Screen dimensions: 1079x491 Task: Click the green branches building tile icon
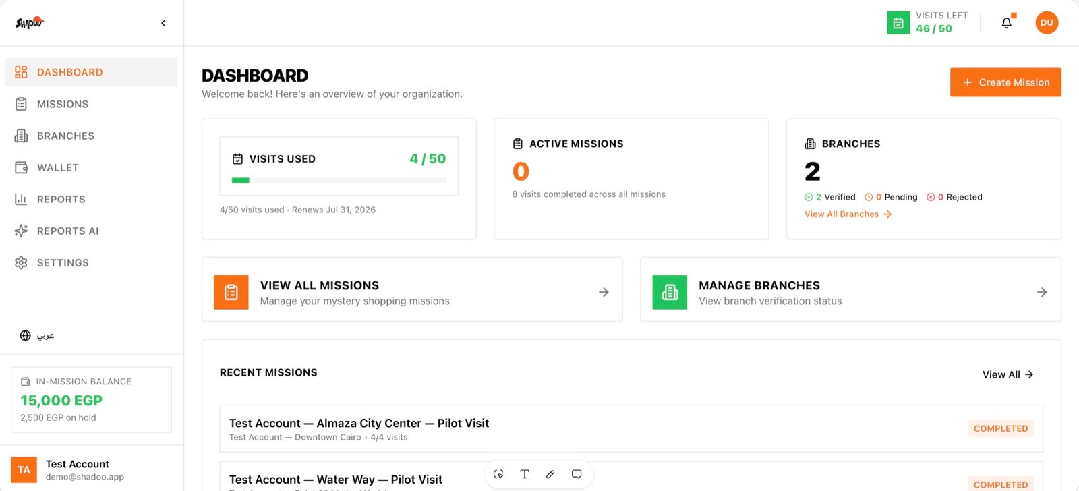[670, 292]
